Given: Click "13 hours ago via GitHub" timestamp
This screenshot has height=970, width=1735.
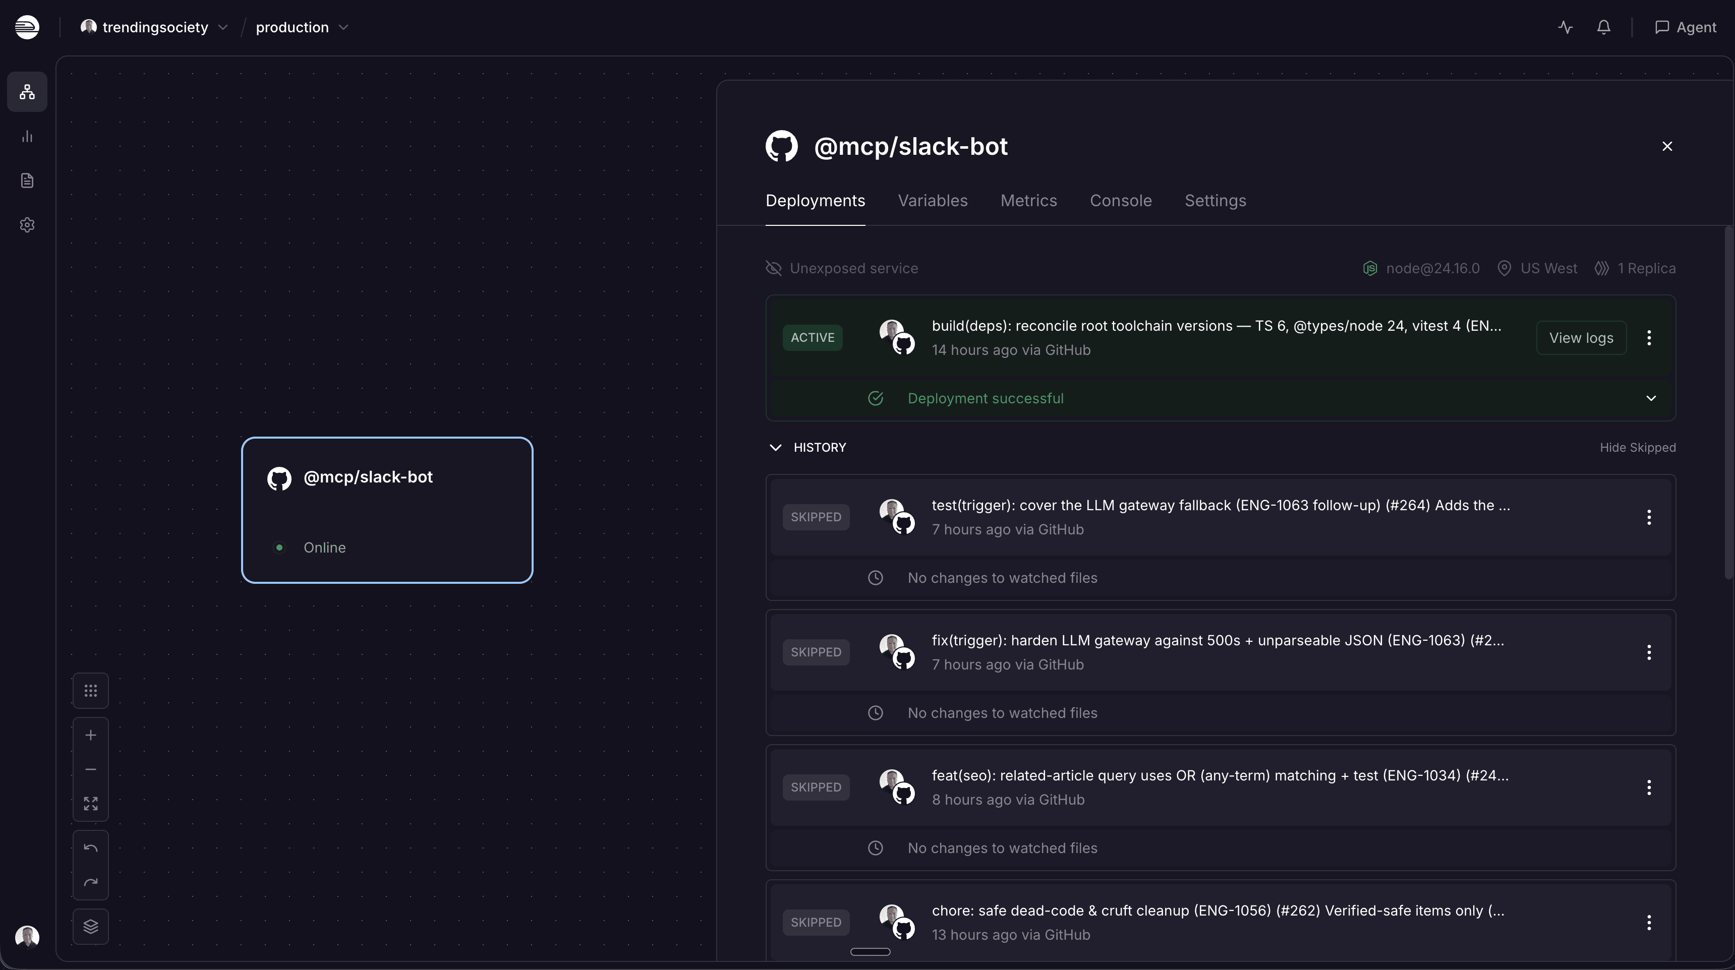Looking at the screenshot, I should tap(1011, 935).
